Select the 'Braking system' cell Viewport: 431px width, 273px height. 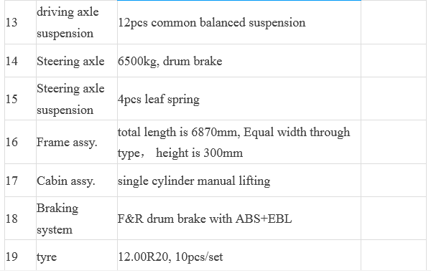pos(77,218)
